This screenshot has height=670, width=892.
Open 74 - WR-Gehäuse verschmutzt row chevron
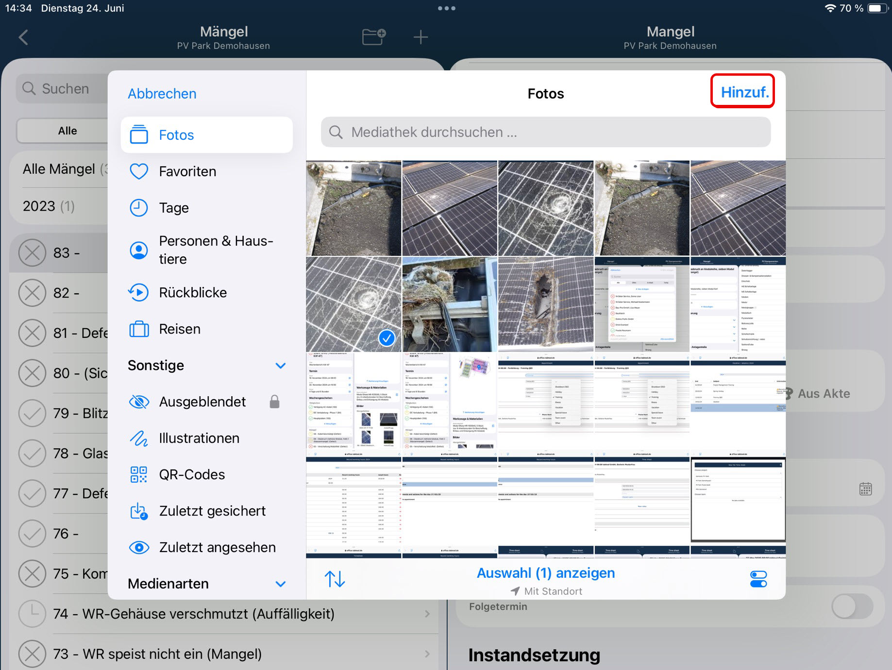click(427, 614)
